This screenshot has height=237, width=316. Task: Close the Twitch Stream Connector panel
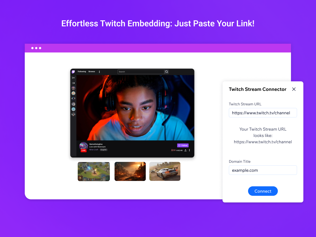point(294,89)
